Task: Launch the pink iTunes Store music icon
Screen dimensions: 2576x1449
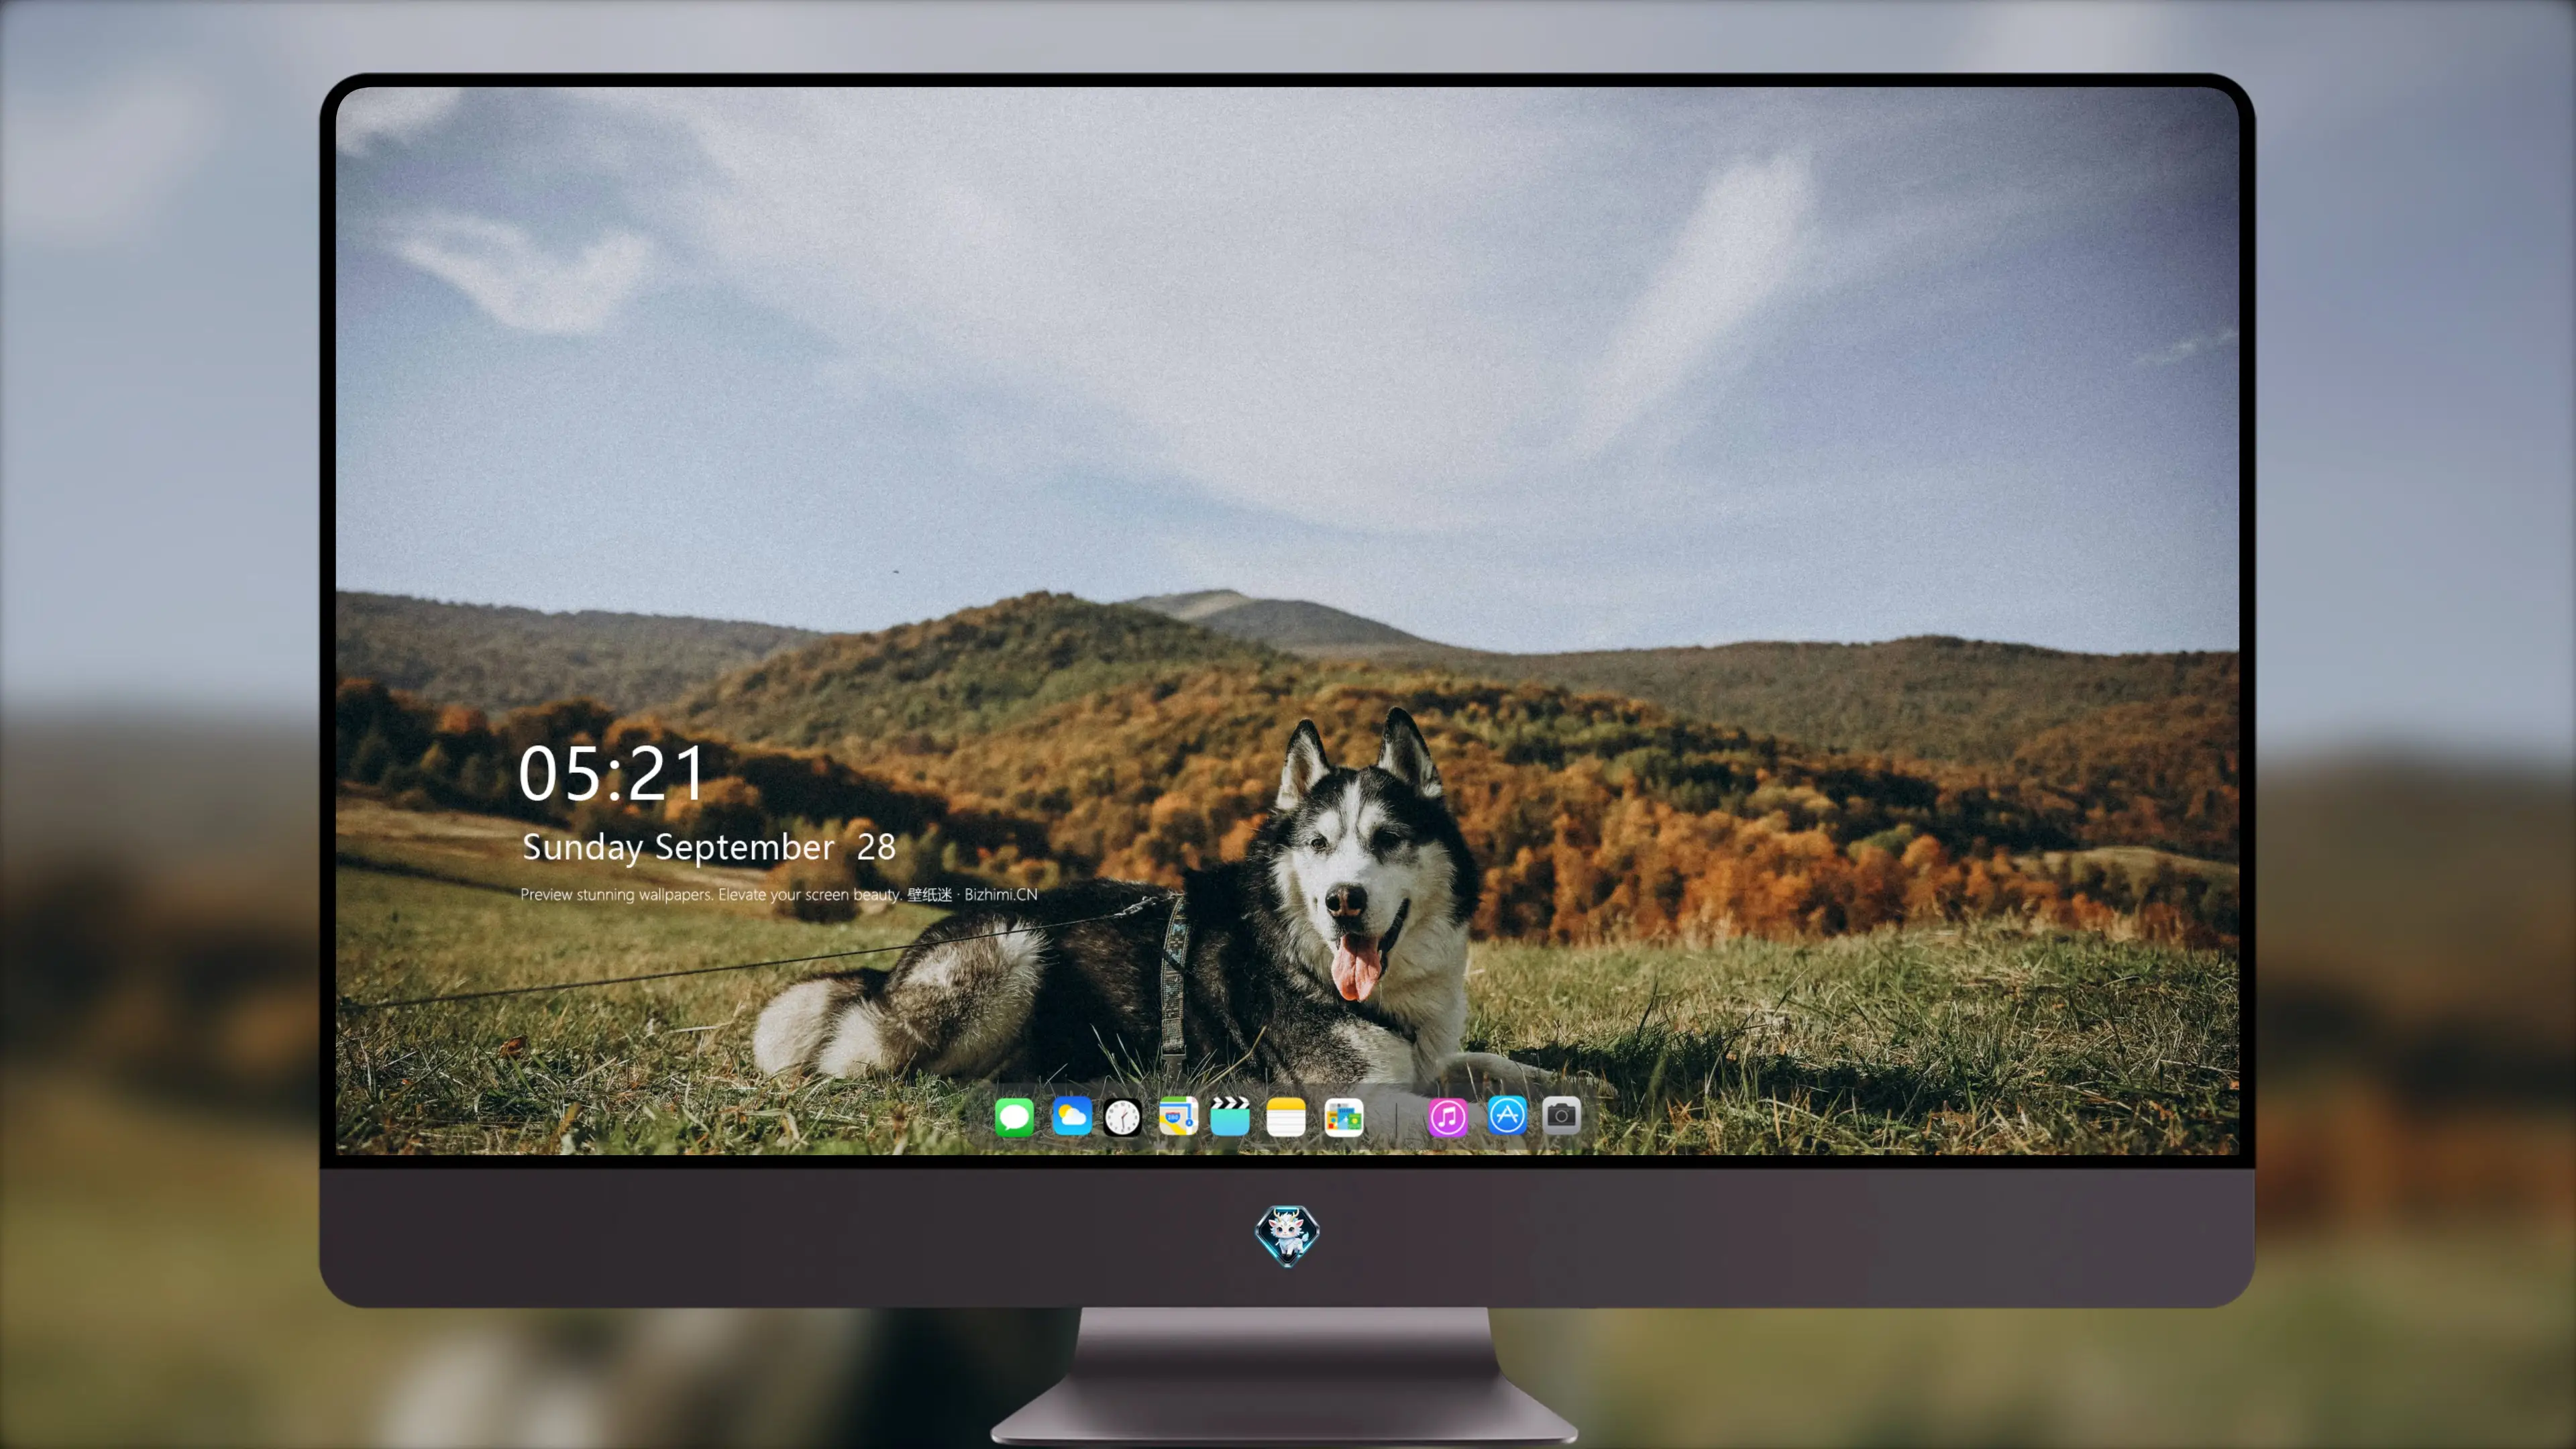Action: point(1448,1117)
